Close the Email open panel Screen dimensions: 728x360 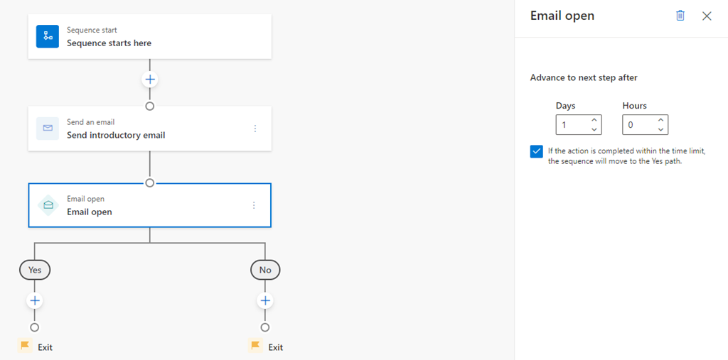[707, 16]
